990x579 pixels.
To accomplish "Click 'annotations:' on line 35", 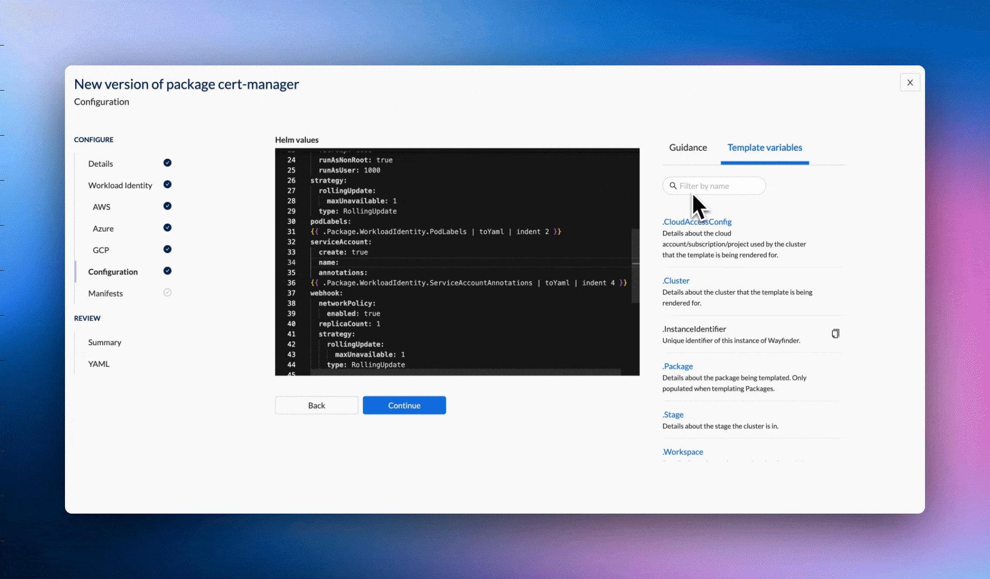I will coord(343,272).
